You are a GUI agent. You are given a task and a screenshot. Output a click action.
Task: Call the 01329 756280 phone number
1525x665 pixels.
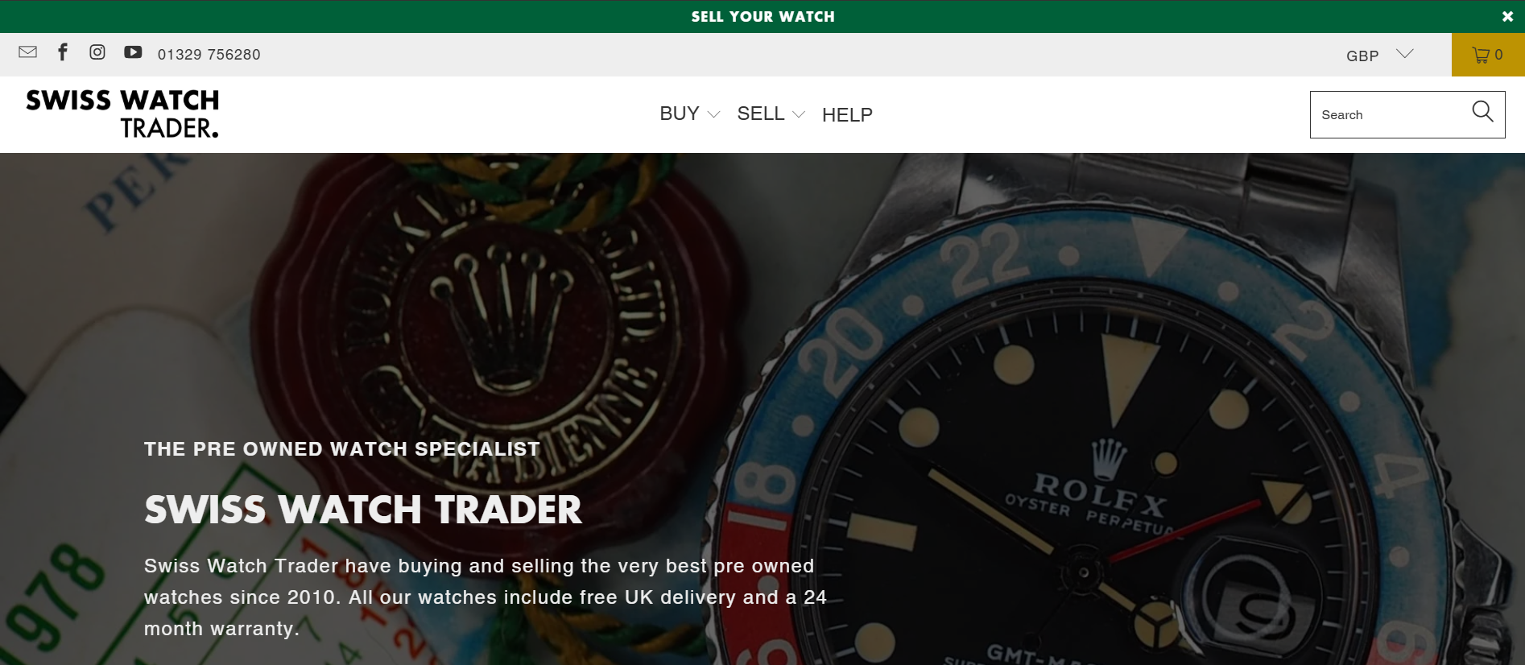point(209,54)
